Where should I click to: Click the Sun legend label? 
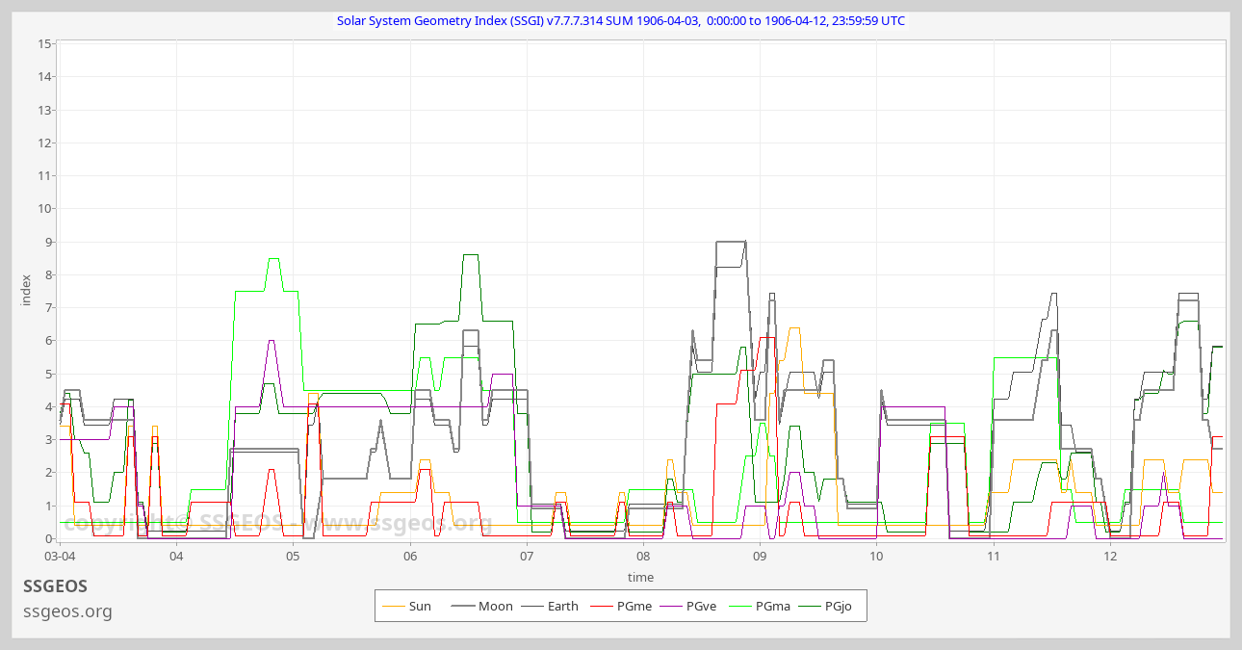(420, 607)
